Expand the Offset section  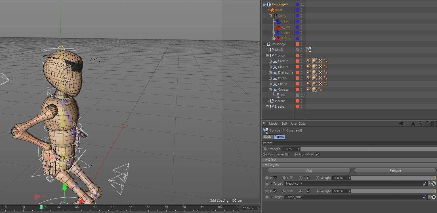pos(266,160)
